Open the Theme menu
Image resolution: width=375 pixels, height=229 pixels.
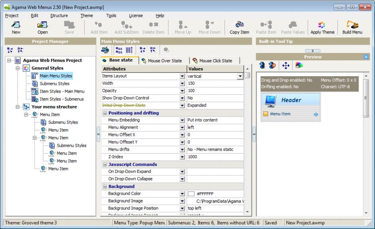87,16
